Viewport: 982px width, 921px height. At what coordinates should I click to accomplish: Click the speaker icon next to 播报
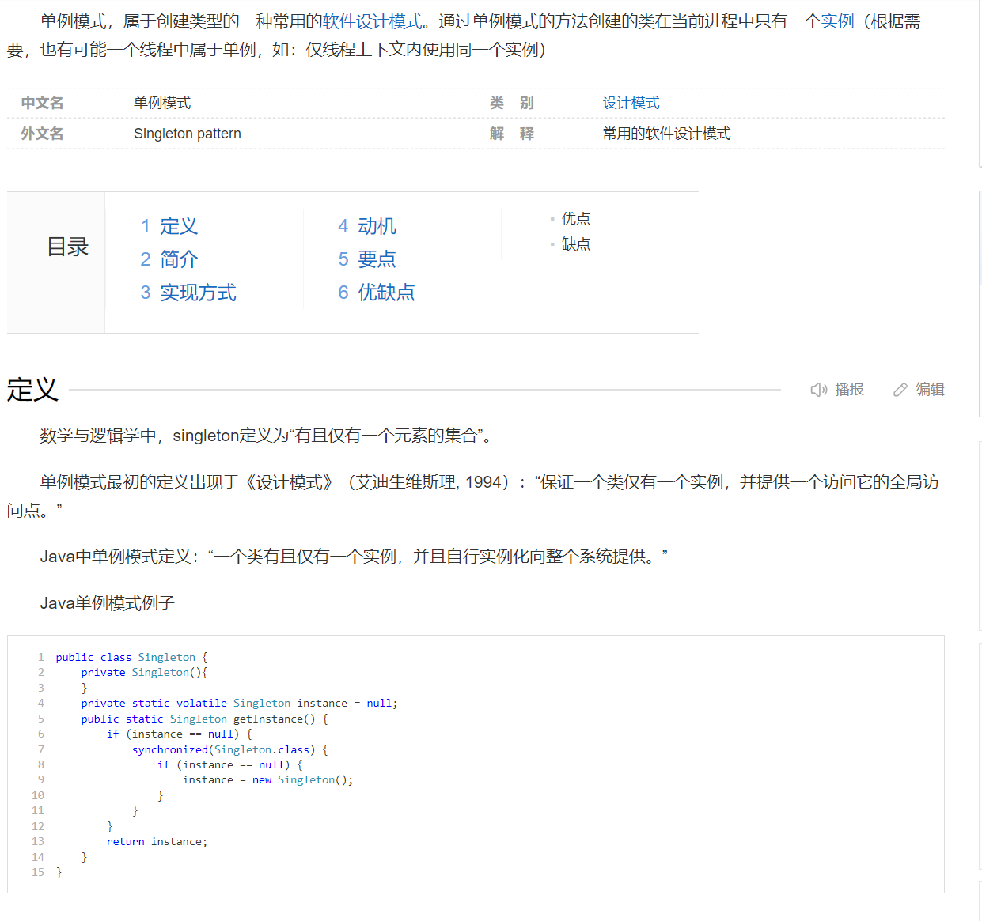[x=819, y=390]
